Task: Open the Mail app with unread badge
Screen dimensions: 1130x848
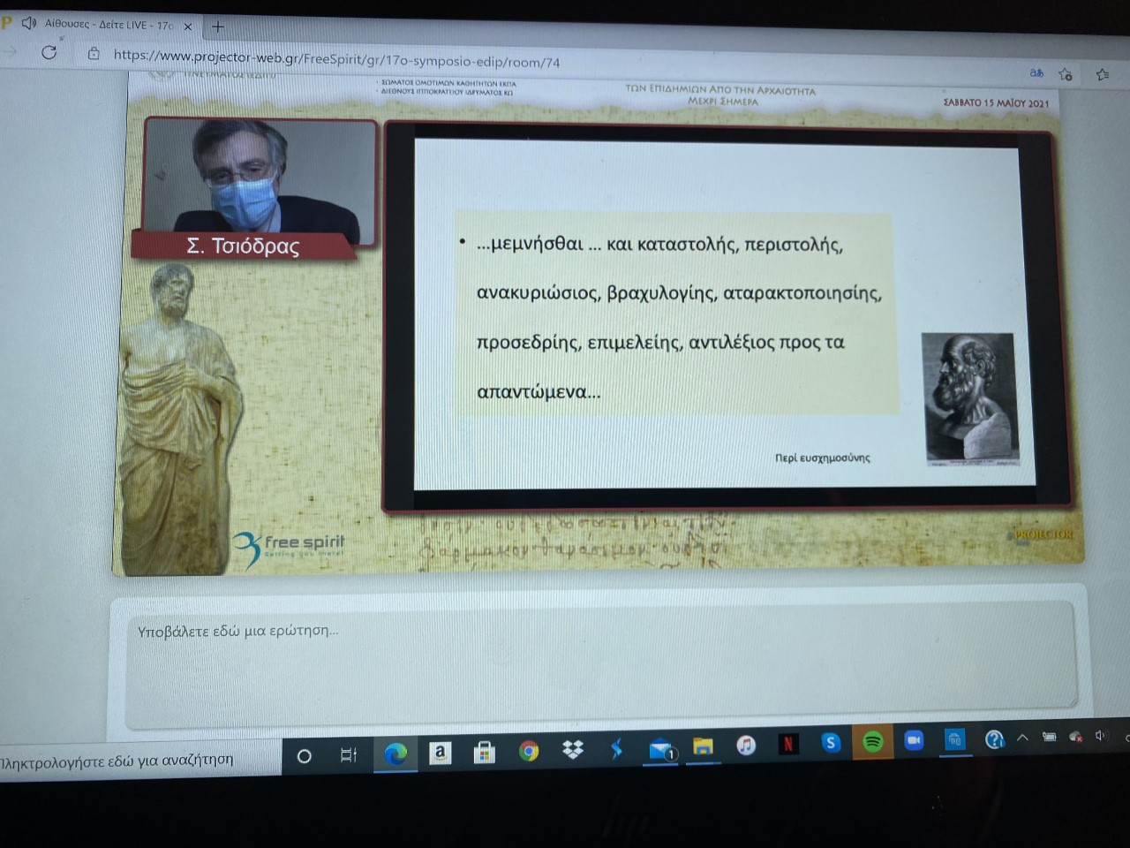Action: tap(661, 750)
